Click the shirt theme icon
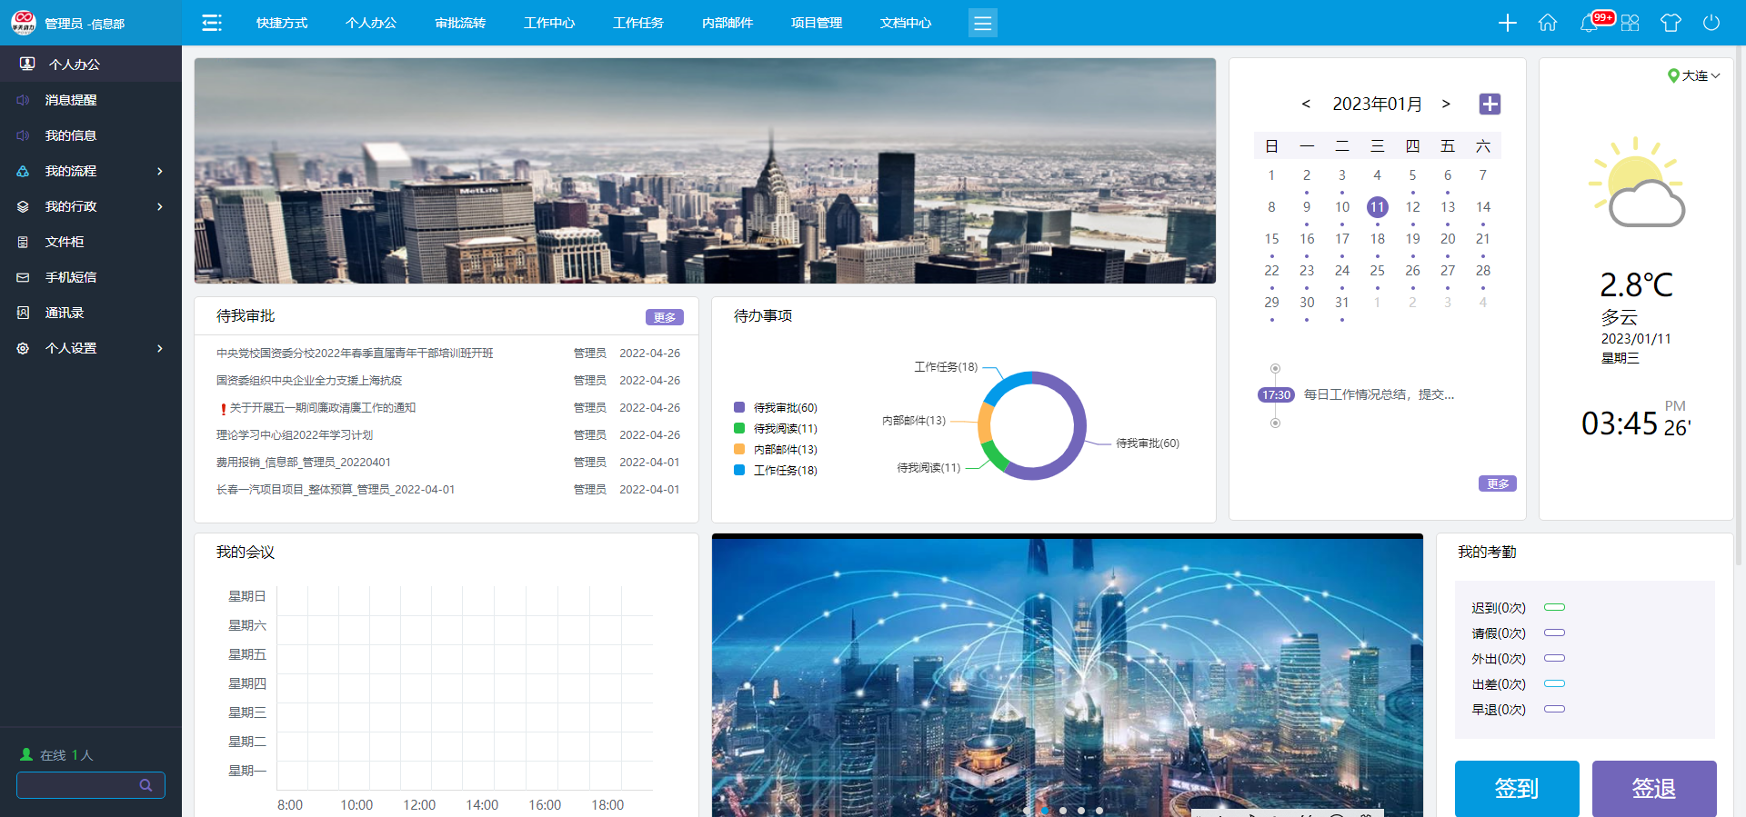 click(x=1671, y=23)
